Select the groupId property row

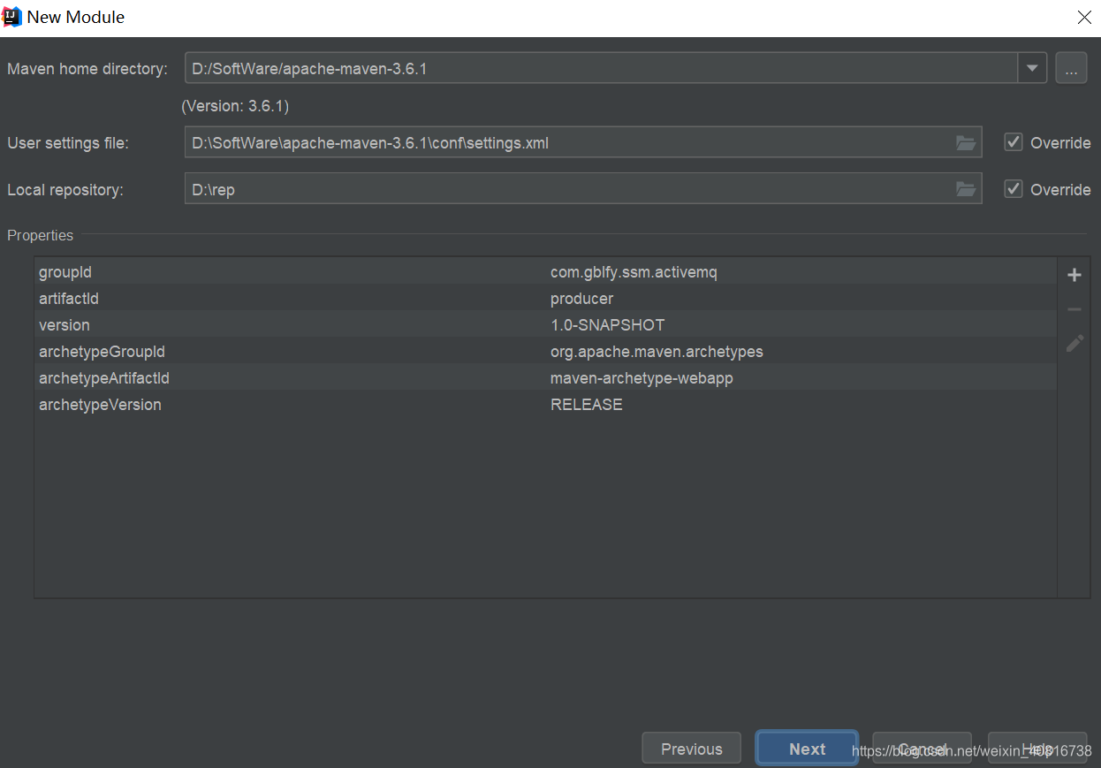point(545,272)
